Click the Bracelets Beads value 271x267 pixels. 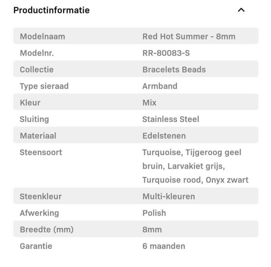point(174,69)
